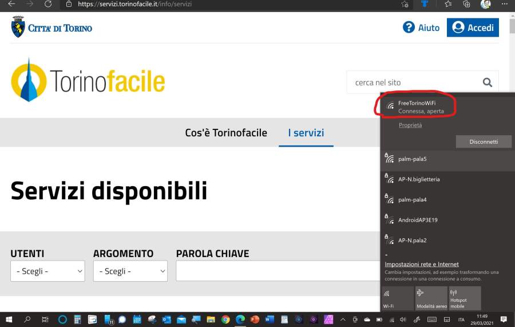Toggle the Wi-Fi quick action tile

click(x=397, y=298)
